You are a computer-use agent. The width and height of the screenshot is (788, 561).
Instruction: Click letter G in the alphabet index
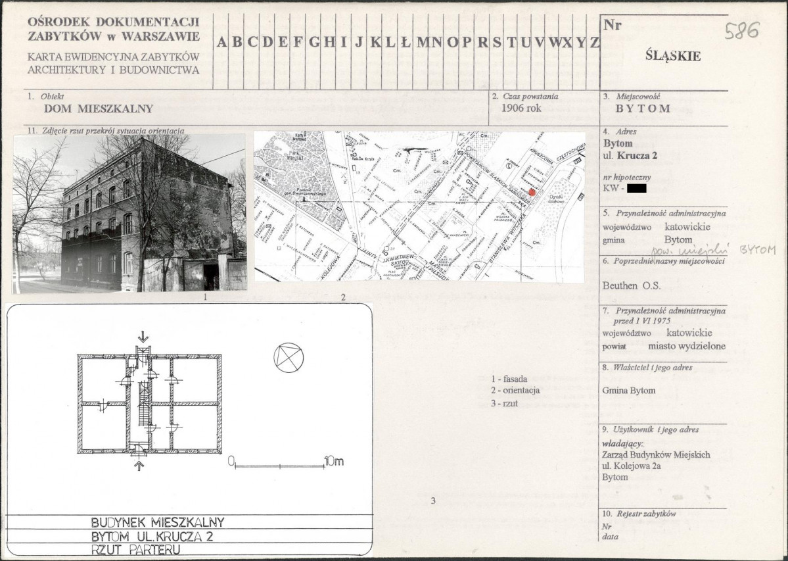tap(314, 43)
